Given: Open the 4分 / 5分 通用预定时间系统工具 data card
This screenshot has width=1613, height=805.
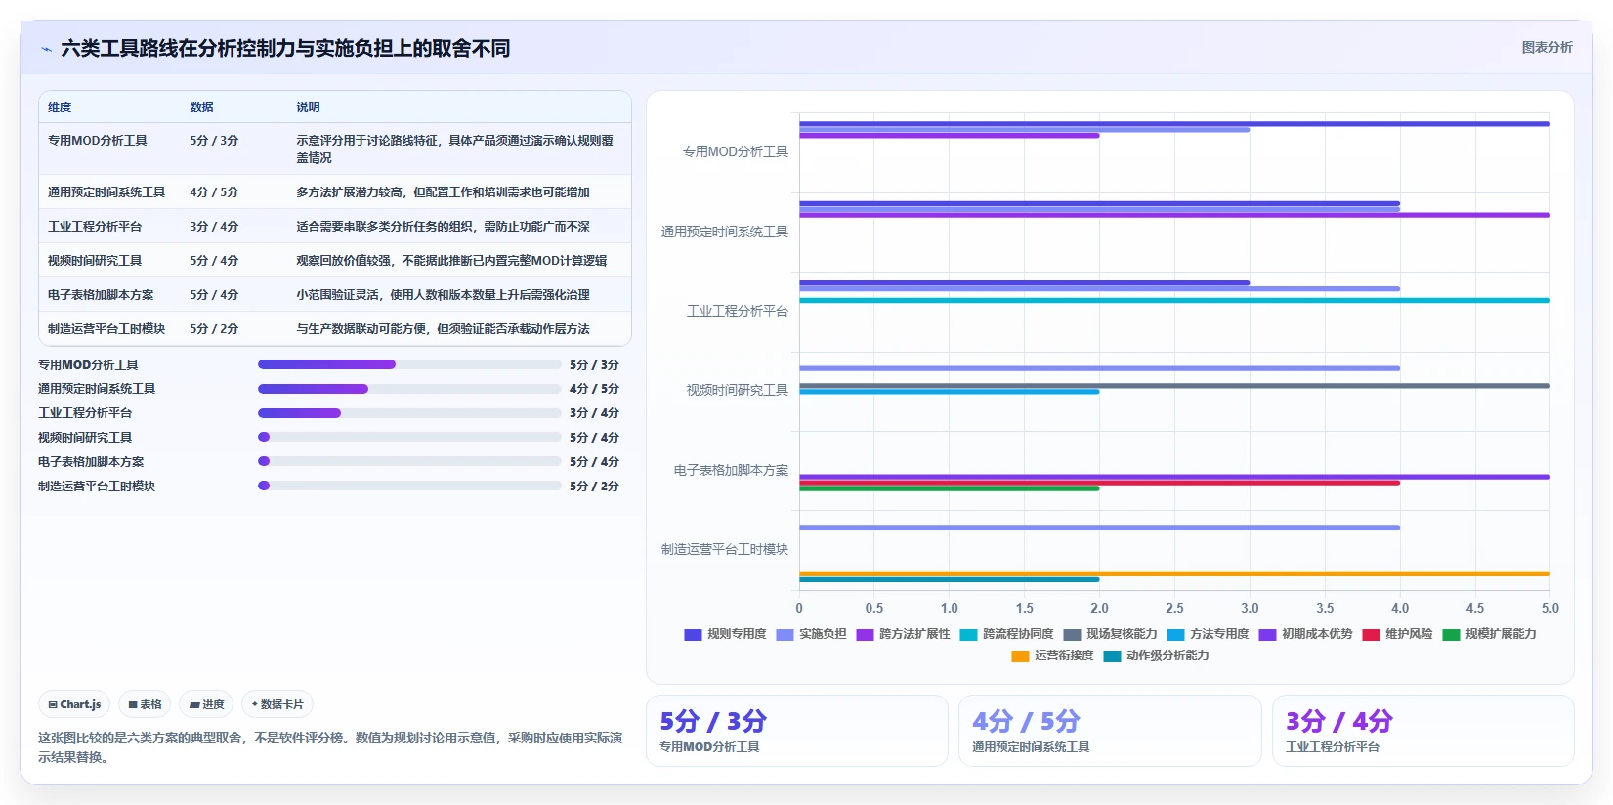Looking at the screenshot, I should 1110,731.
